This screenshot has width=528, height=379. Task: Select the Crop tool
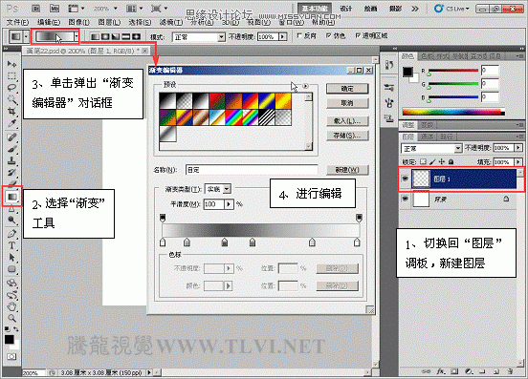[11, 111]
